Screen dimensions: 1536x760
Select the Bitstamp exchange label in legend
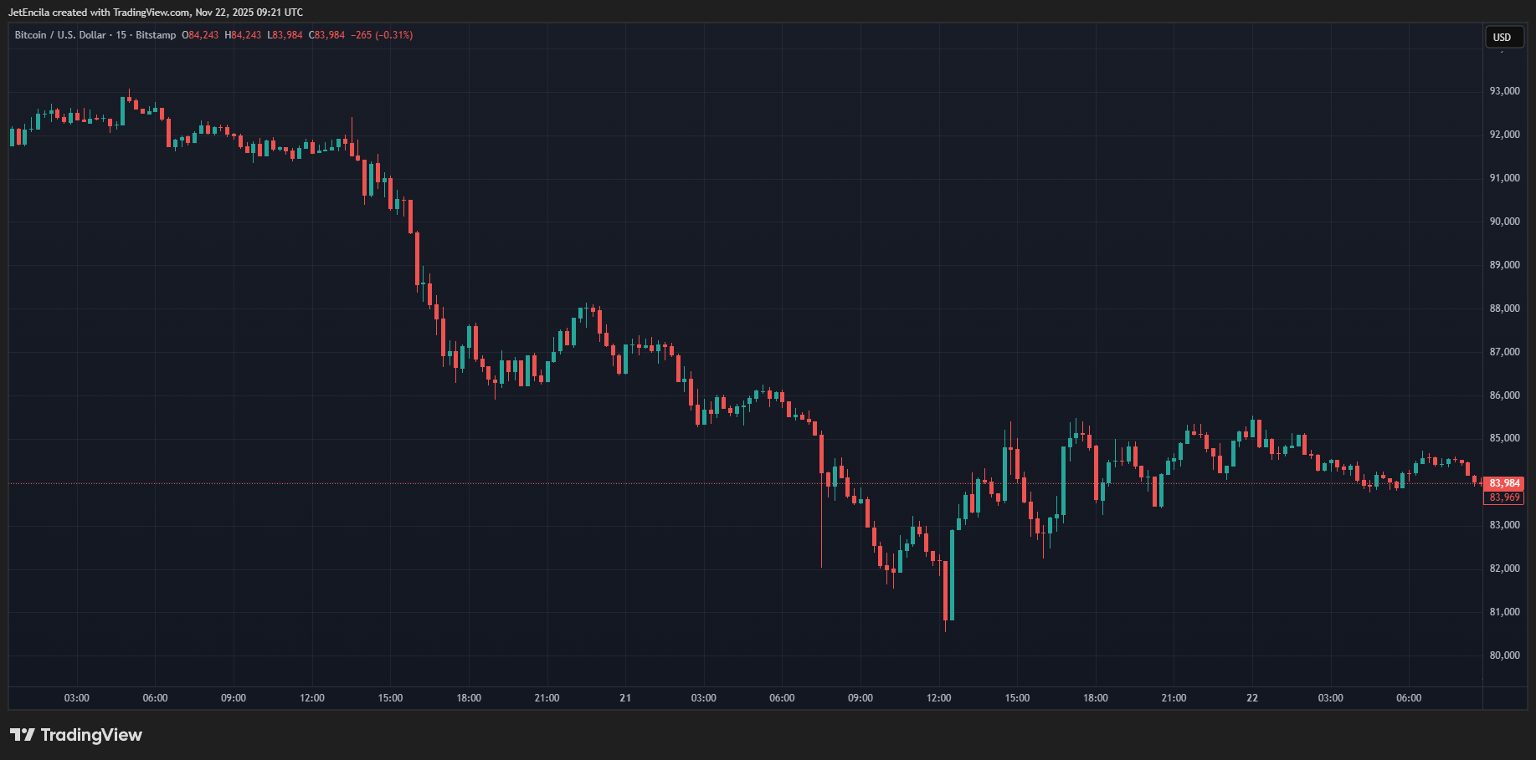pos(156,35)
